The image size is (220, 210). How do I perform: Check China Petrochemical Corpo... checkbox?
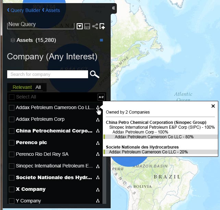pos(12,131)
